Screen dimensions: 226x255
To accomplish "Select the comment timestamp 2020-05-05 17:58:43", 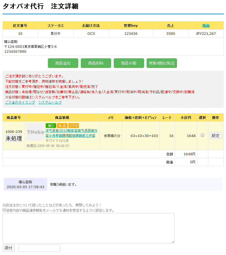I will [x=25, y=187].
